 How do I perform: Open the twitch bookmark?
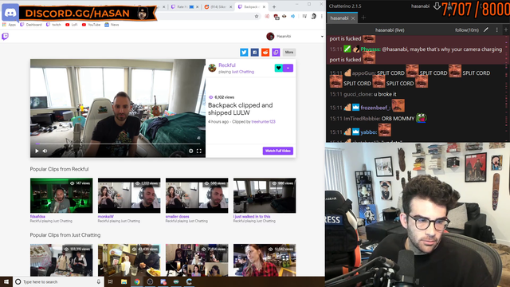coord(53,25)
